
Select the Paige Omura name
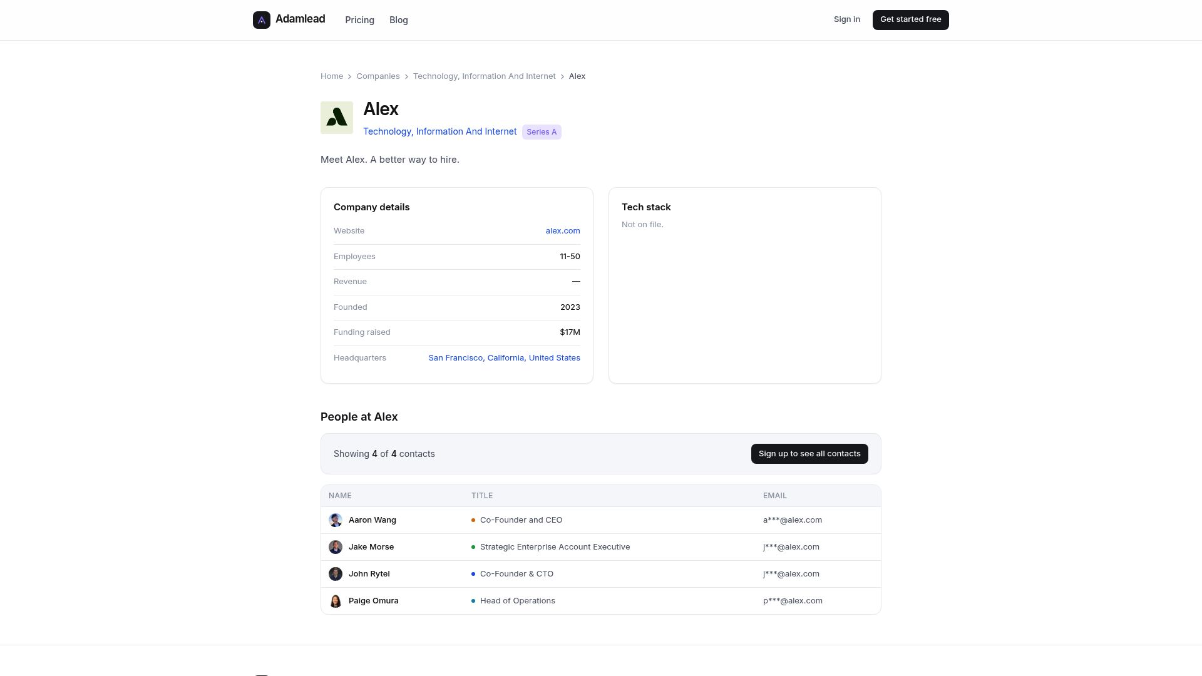point(374,601)
